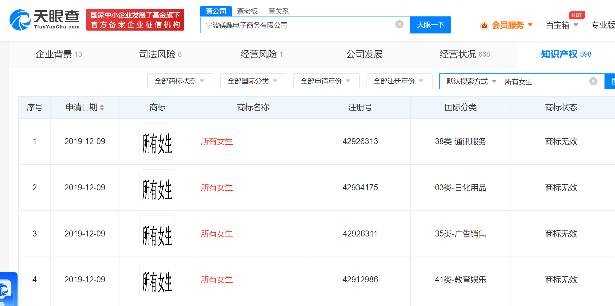
Task: Click the company name search field
Action: click(x=297, y=25)
